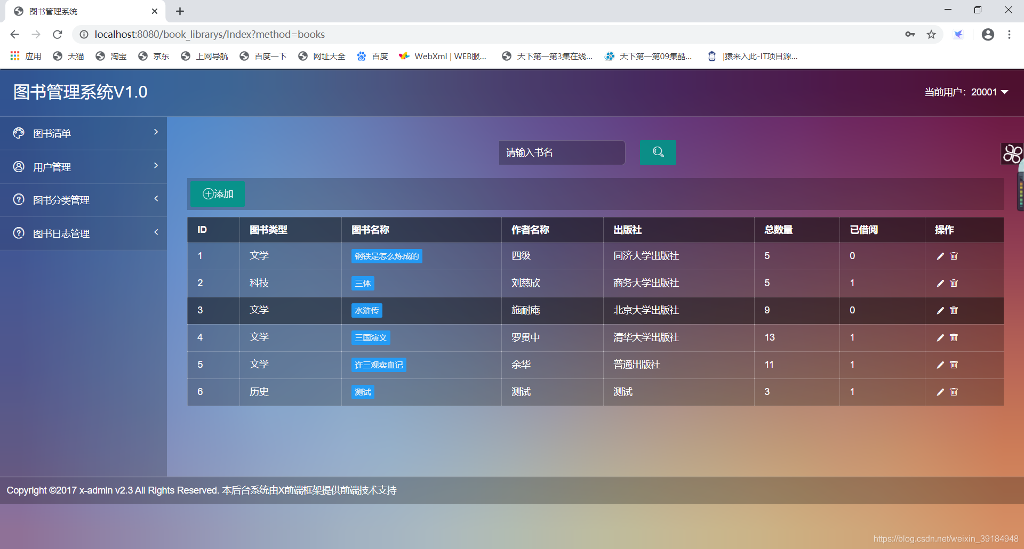Image resolution: width=1024 pixels, height=549 pixels.
Task: Delete book 钢铁是怎么炼成的 trash icon
Action: tap(954, 256)
